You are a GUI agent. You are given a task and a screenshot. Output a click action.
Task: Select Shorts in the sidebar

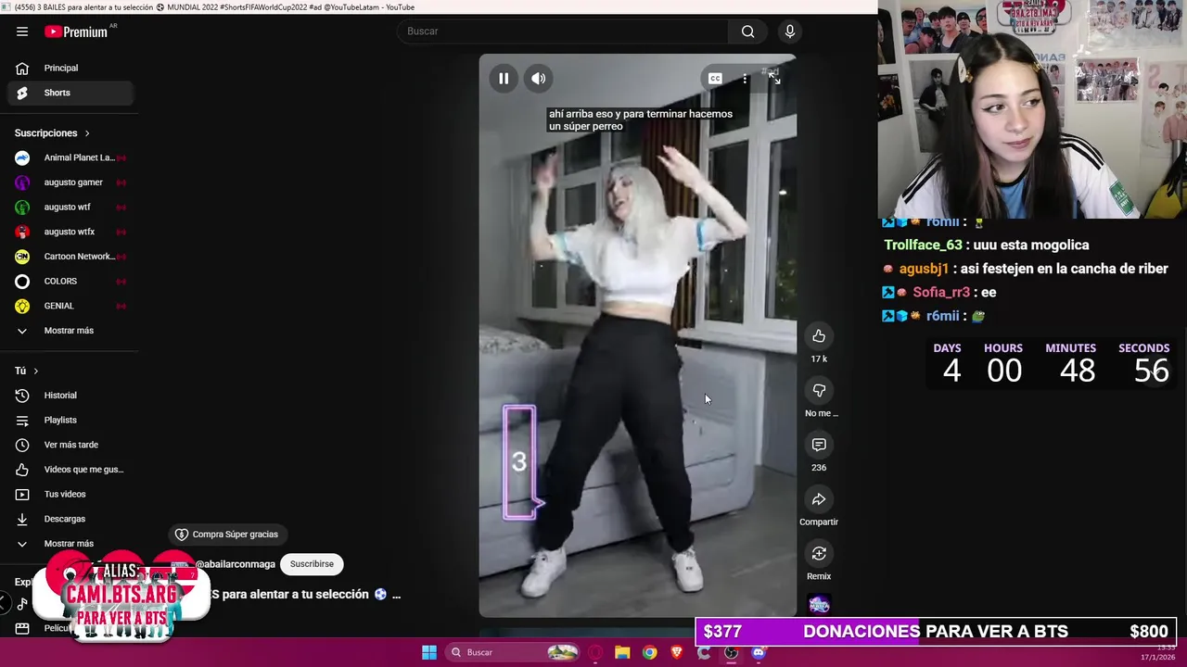pyautogui.click(x=70, y=93)
